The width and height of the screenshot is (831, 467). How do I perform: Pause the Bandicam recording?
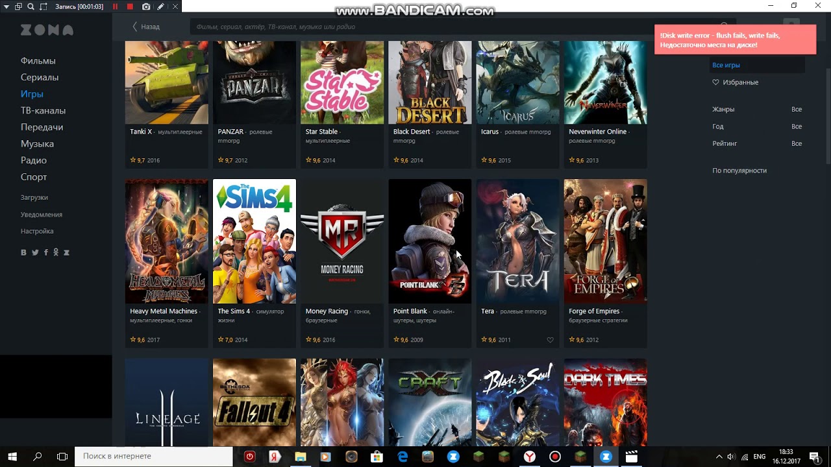click(x=116, y=6)
